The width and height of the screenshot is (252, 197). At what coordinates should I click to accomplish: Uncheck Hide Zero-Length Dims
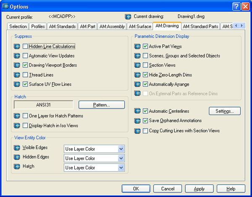pyautogui.click(x=146, y=75)
